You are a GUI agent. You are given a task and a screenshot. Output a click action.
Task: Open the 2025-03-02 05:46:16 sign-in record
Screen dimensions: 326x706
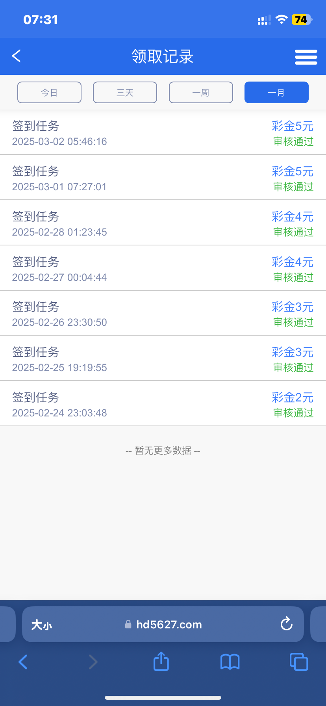[118, 133]
